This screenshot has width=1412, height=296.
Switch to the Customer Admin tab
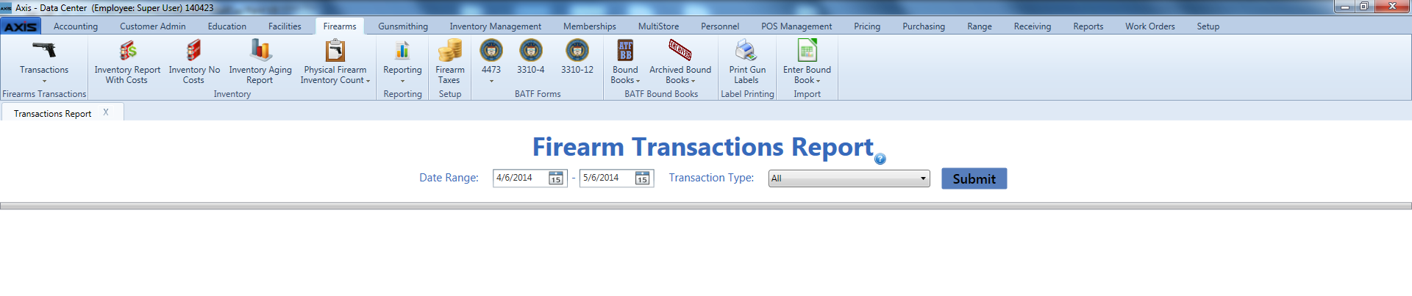point(153,26)
